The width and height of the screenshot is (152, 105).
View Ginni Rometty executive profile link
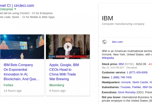pos(127,92)
